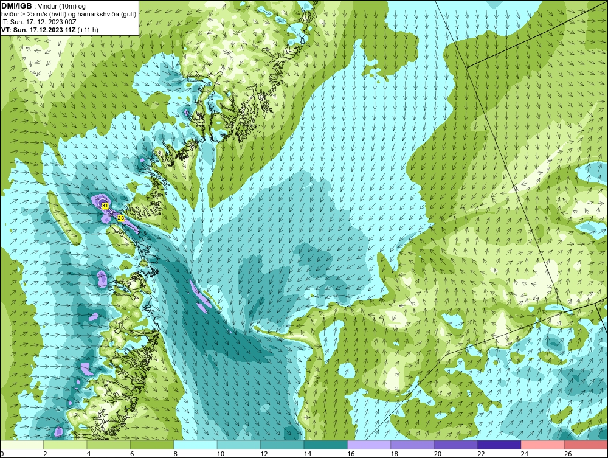Screen dimensions: 608x458
Task: Click the yellow gust marker labeled 31
Action: point(105,206)
